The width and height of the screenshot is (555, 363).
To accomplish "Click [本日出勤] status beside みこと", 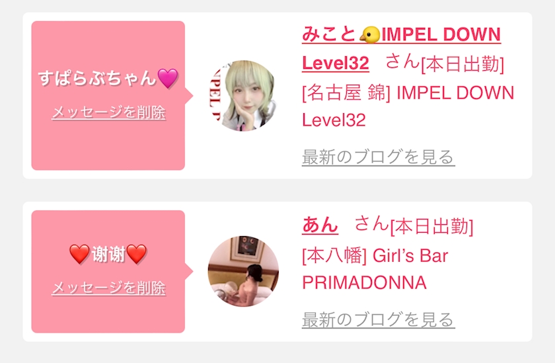I will coord(462,64).
